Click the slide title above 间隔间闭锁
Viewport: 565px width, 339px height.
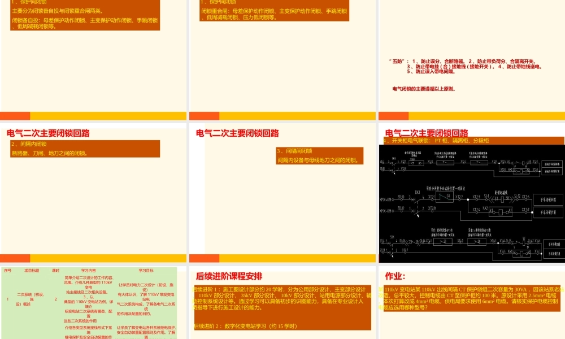pos(237,134)
